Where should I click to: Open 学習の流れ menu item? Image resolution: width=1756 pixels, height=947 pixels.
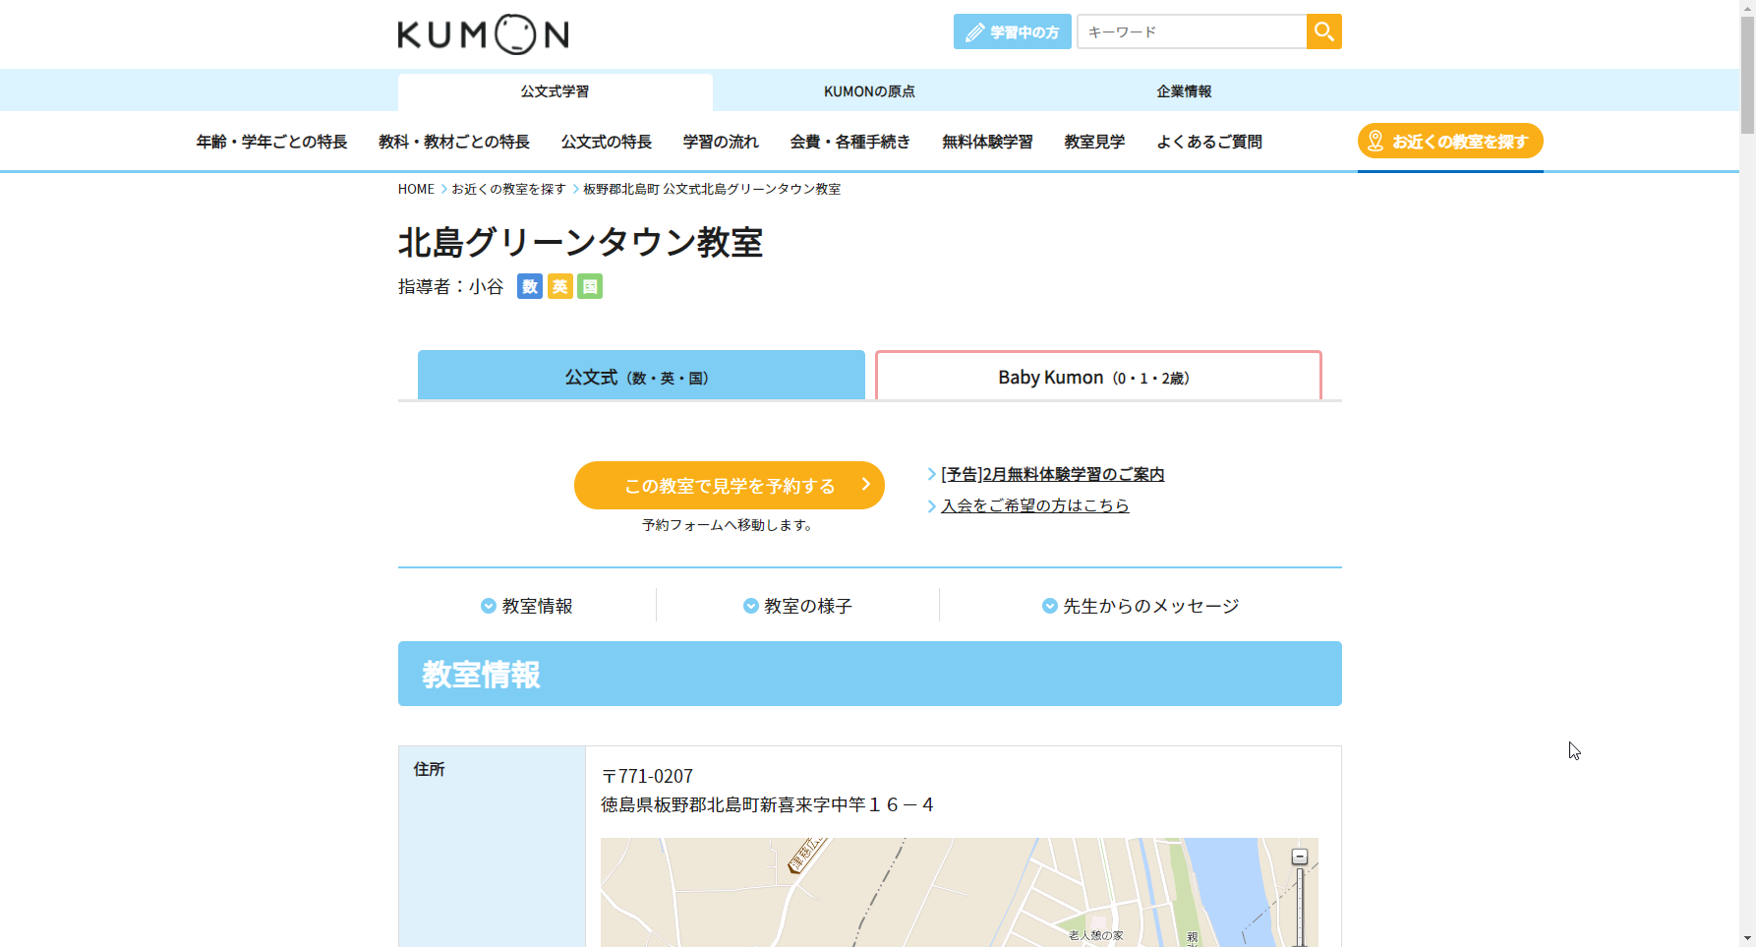tap(721, 142)
